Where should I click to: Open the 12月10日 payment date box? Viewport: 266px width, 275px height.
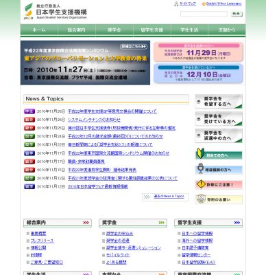(198, 74)
